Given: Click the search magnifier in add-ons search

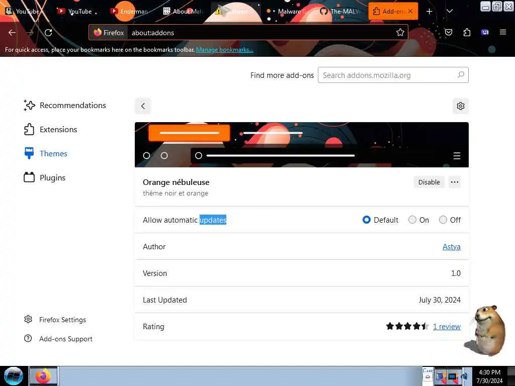Looking at the screenshot, I should tap(461, 75).
